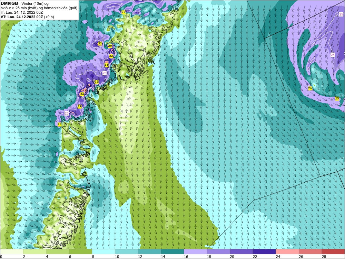The width and height of the screenshot is (345, 259).
Task: Click the yellow label 29 beside the coastline
Action: (110, 46)
